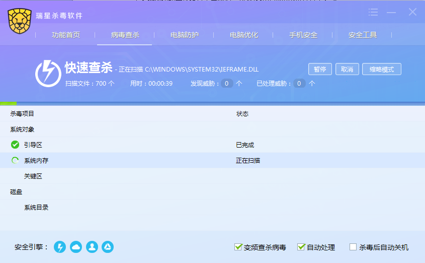425x263 pixels.
Task: Open the 电脑防护 tab
Action: (185, 35)
